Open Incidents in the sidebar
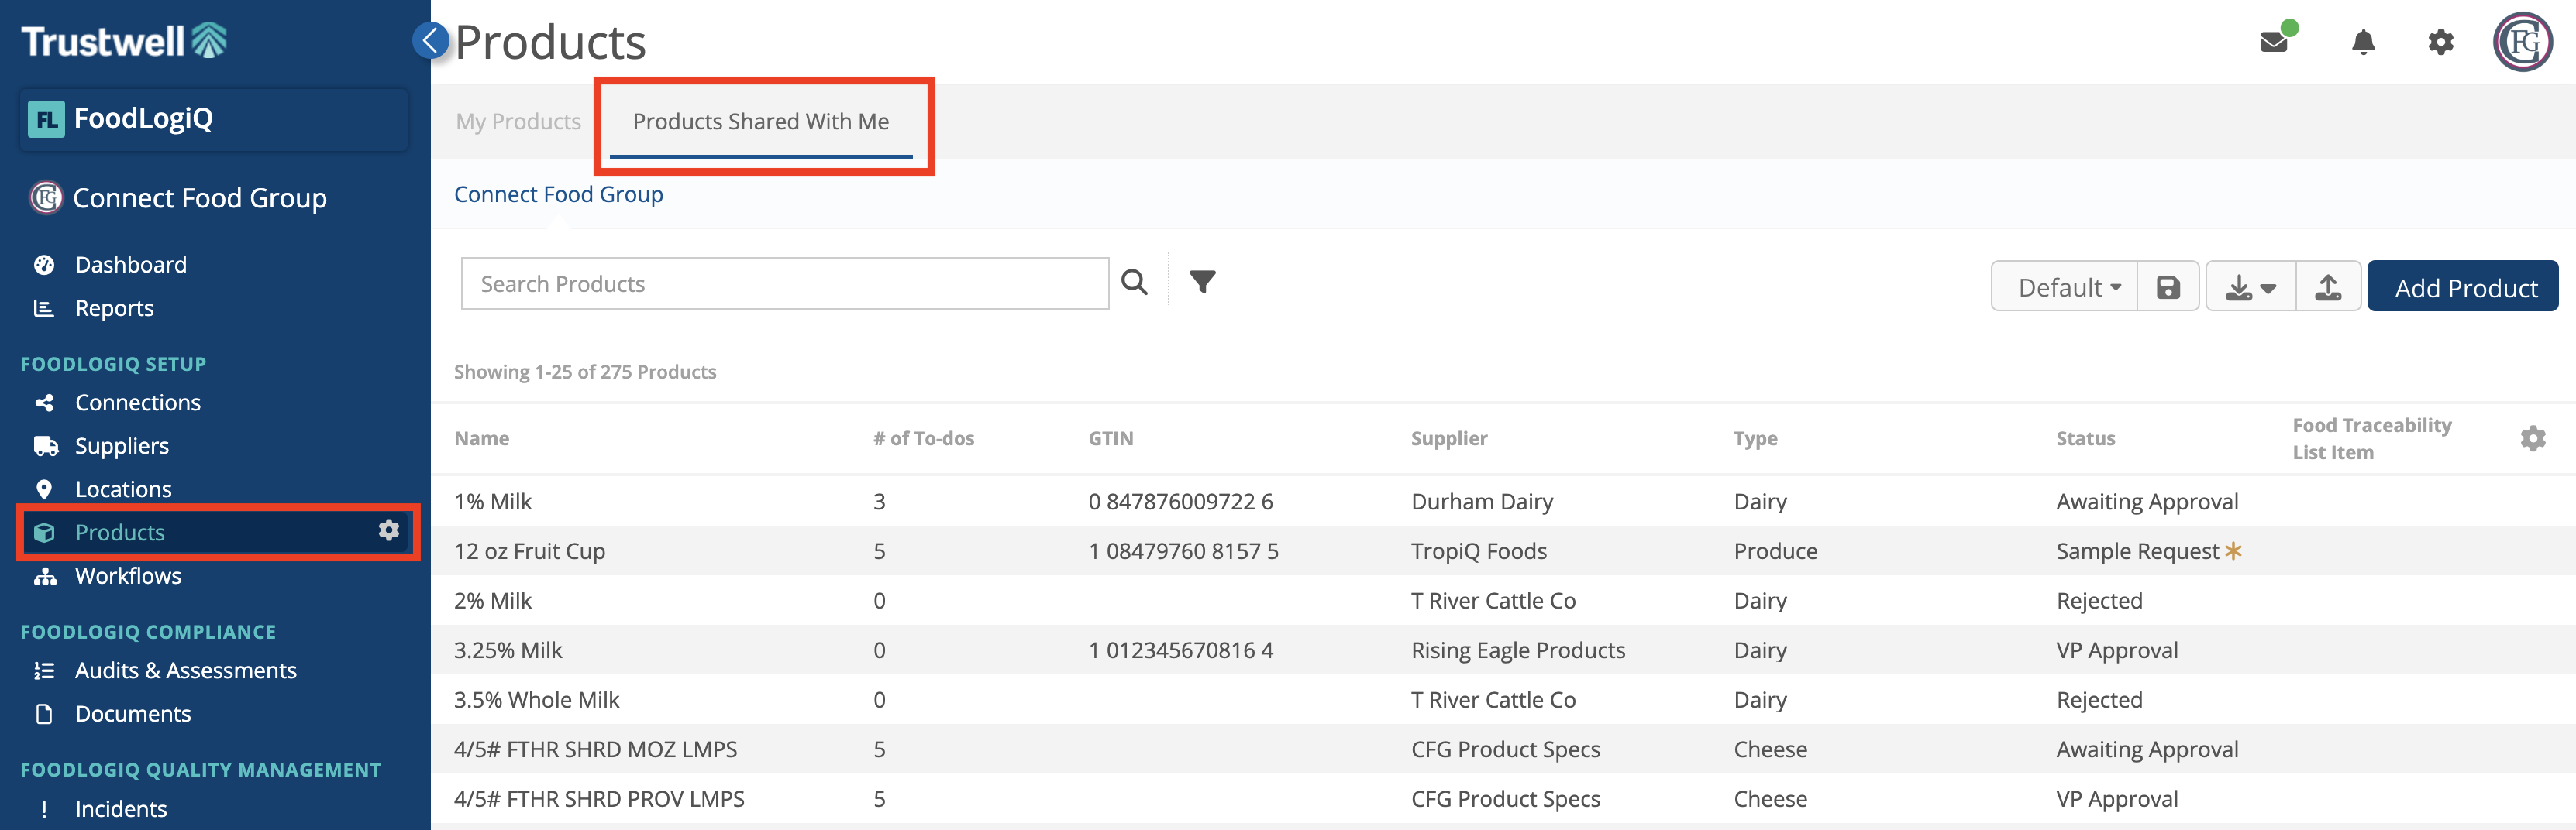This screenshot has width=2576, height=830. (x=121, y=809)
